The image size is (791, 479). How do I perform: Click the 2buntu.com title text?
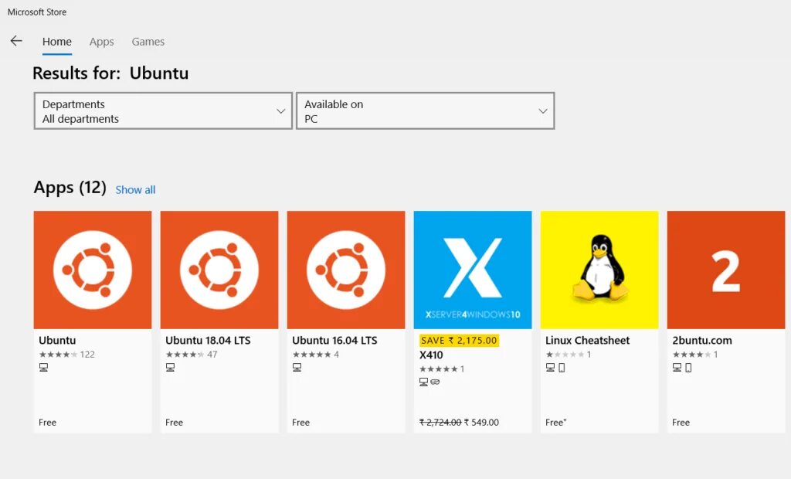702,340
